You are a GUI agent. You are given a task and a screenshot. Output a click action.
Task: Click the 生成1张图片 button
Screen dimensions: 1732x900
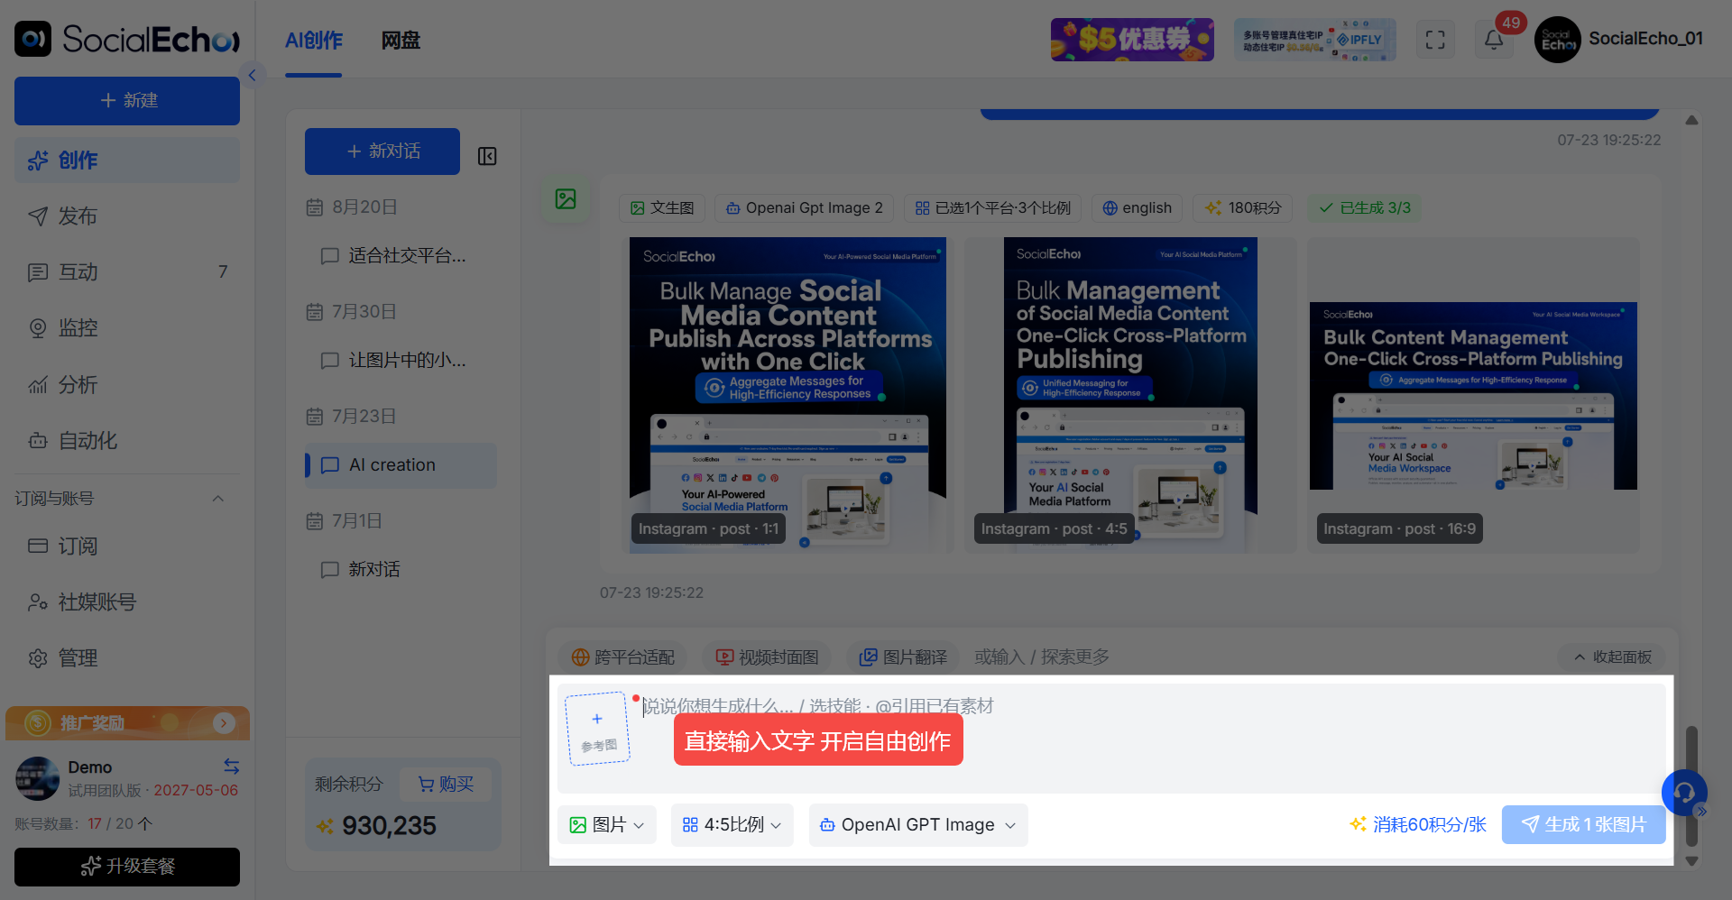(x=1583, y=825)
